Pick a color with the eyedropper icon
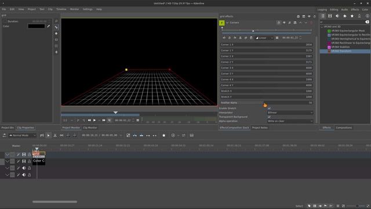The height and width of the screenshot is (209, 371). point(49,26)
